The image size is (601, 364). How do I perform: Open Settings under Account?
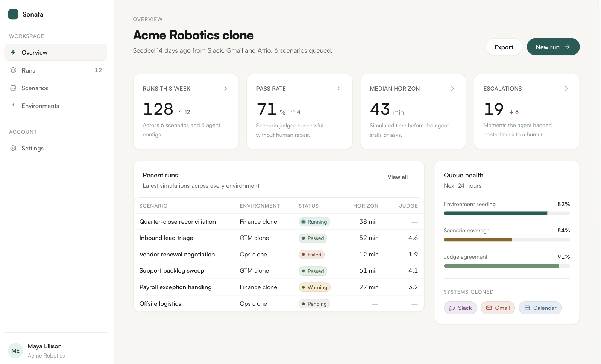[56, 148]
